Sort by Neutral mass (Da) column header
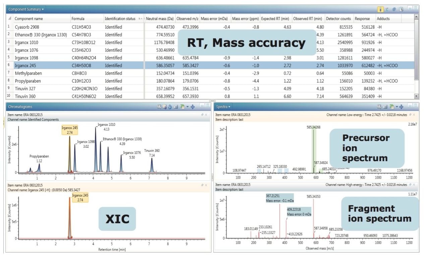 click(x=160, y=19)
